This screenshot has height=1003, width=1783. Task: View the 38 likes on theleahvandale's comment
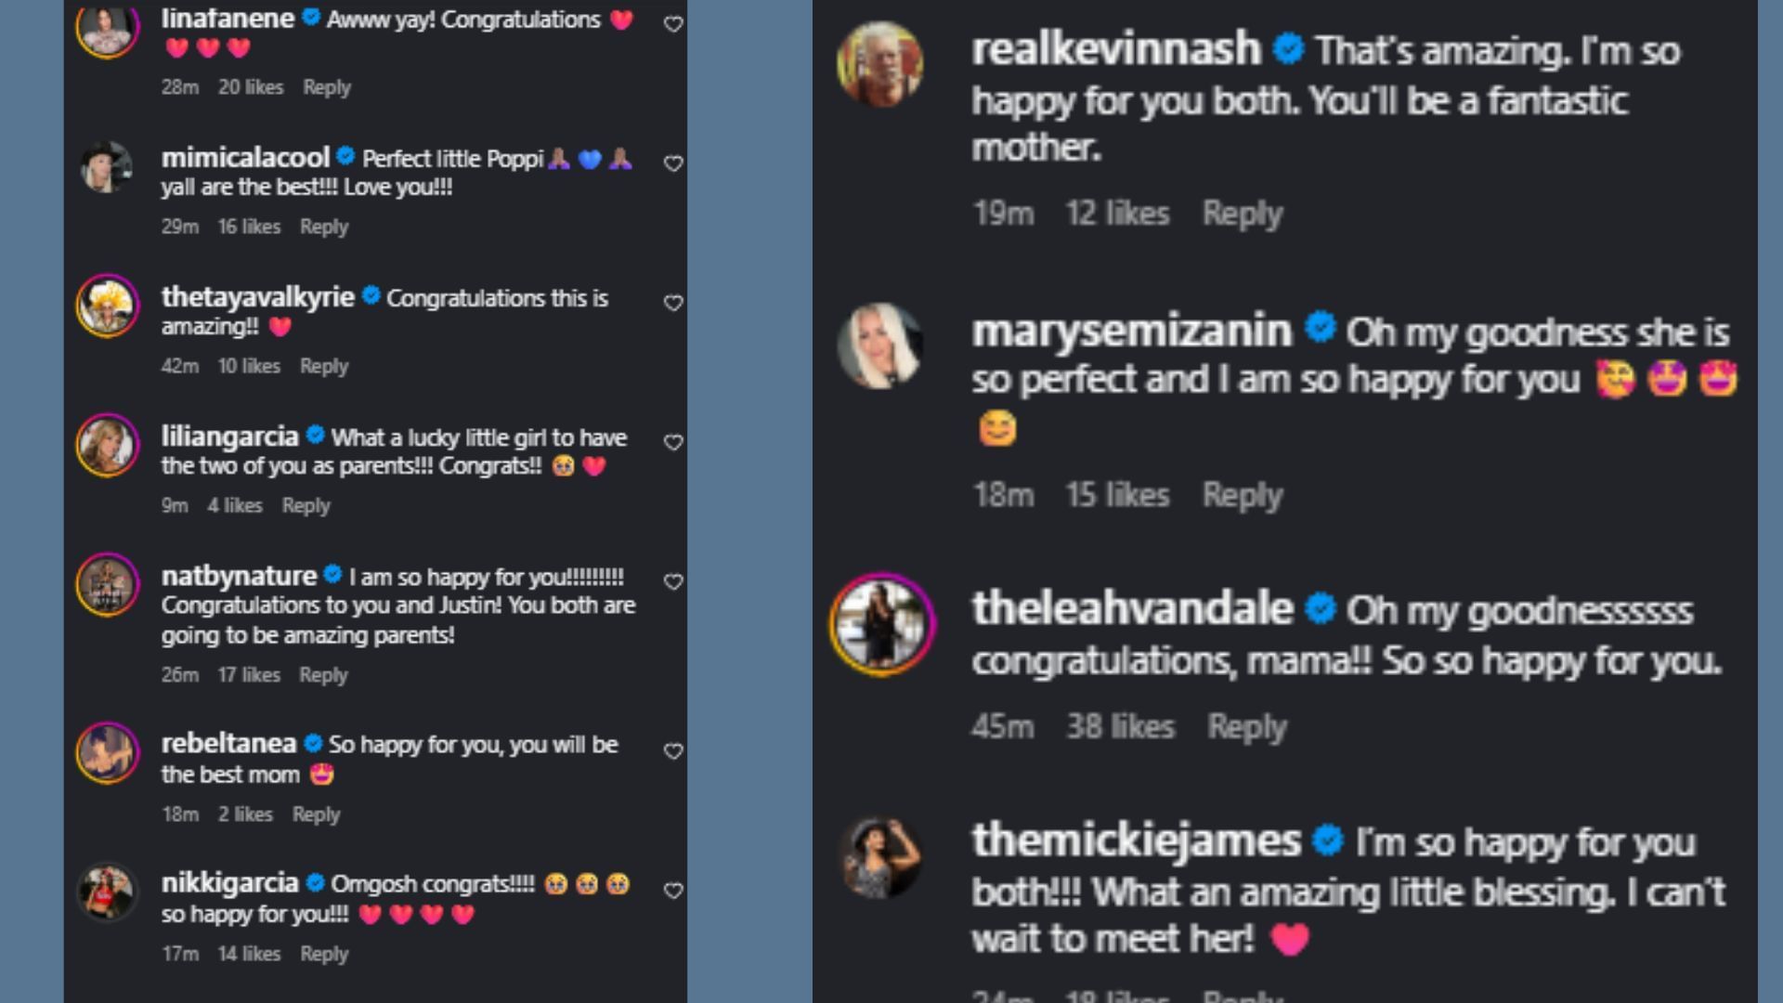click(1120, 728)
